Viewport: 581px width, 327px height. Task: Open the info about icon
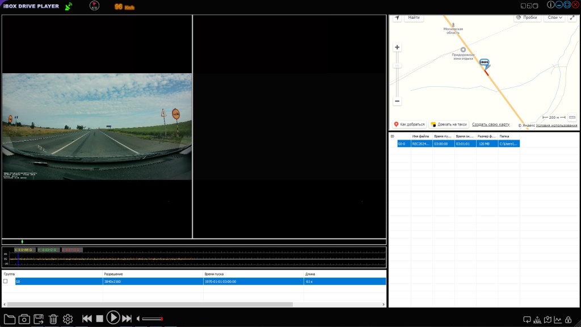click(x=550, y=5)
